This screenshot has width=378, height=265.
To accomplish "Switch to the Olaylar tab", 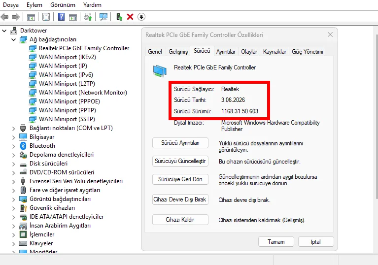I will click(249, 52).
